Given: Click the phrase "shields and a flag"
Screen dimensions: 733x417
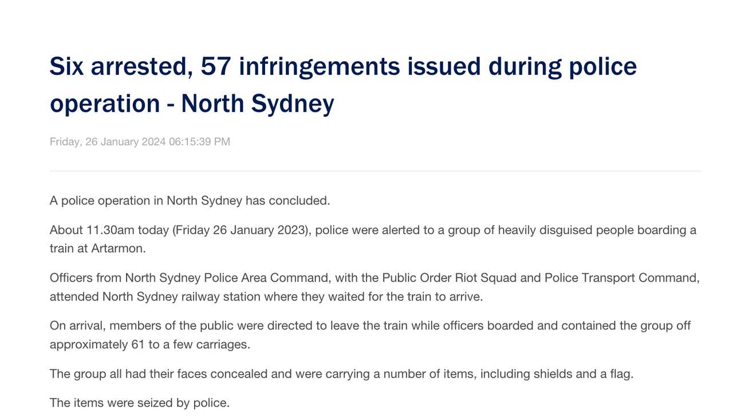Looking at the screenshot, I should point(582,374).
